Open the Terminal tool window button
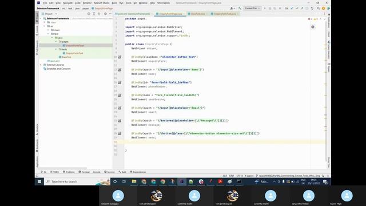Viewport: 366px width, 206px height. pos(84,172)
